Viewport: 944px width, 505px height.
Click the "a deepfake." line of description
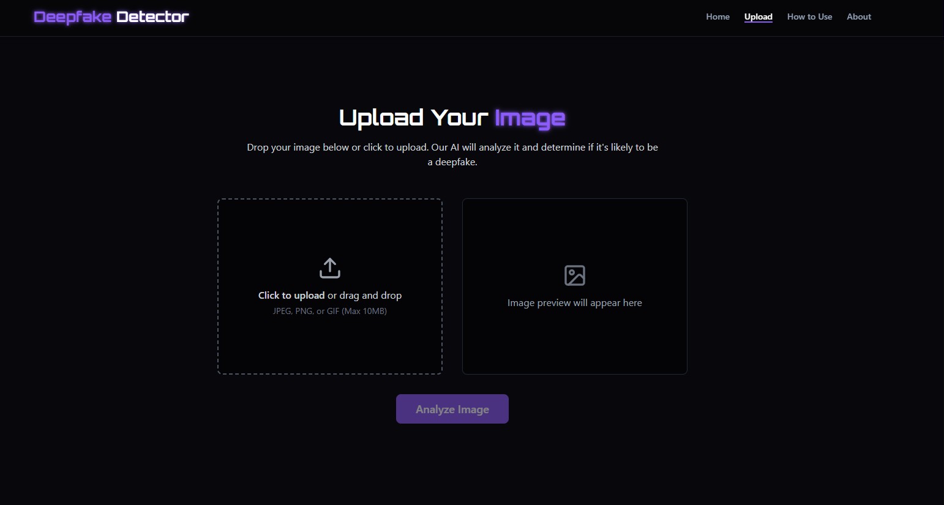click(452, 162)
